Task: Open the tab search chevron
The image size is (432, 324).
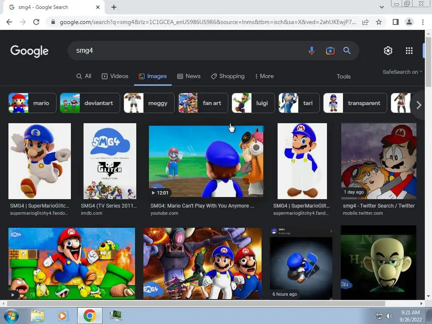Action: [381, 7]
